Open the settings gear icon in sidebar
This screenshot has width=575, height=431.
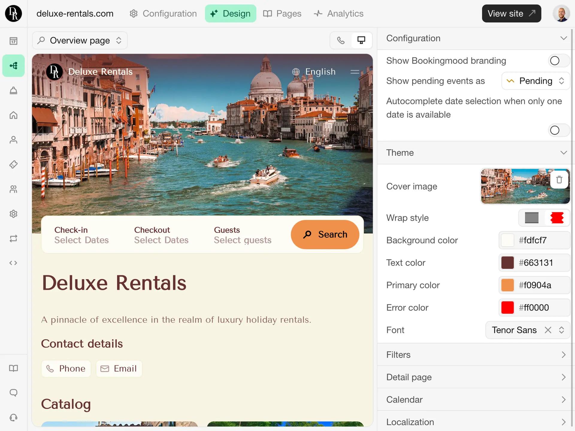13,214
